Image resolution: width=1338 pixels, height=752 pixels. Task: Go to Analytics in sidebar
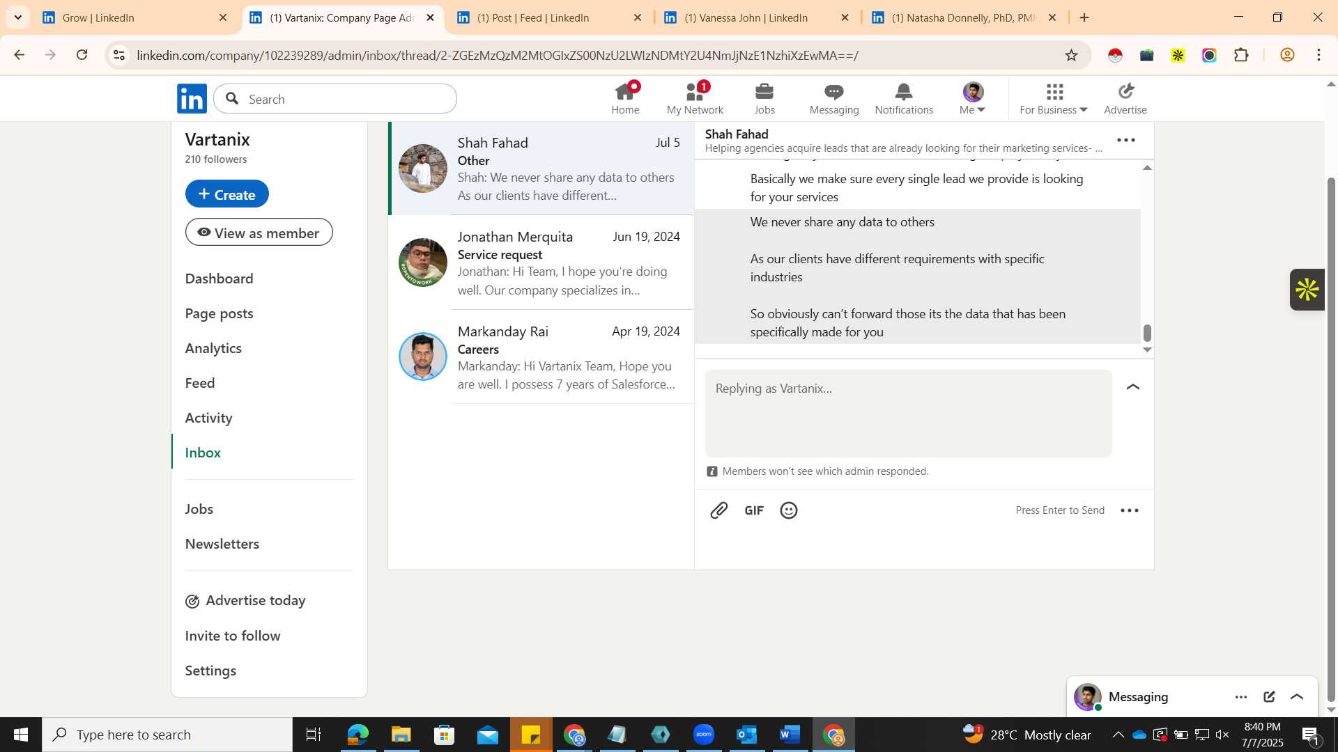click(213, 348)
